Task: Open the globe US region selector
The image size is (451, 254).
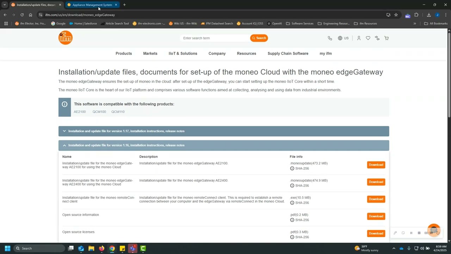Action: coord(343,38)
